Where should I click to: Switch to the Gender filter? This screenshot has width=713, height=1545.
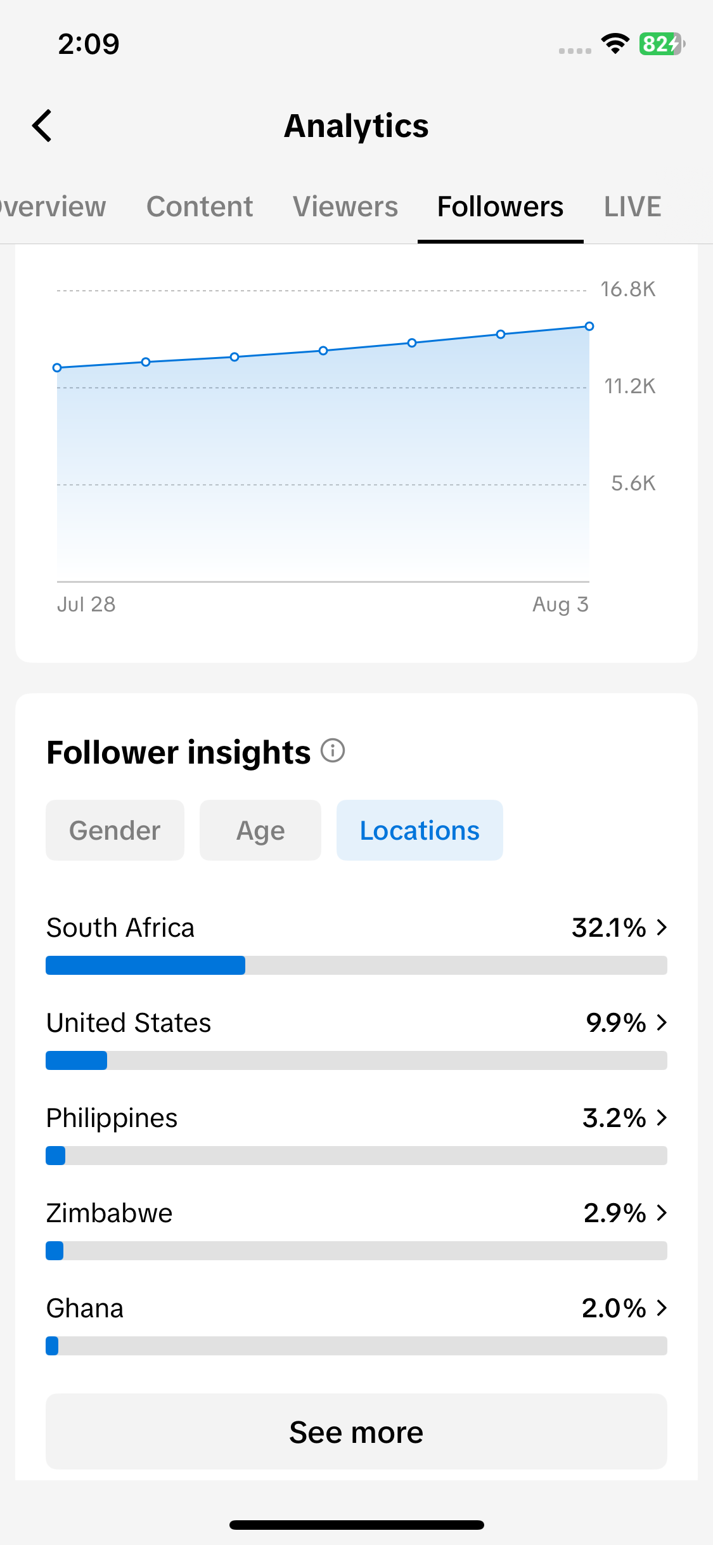115,830
